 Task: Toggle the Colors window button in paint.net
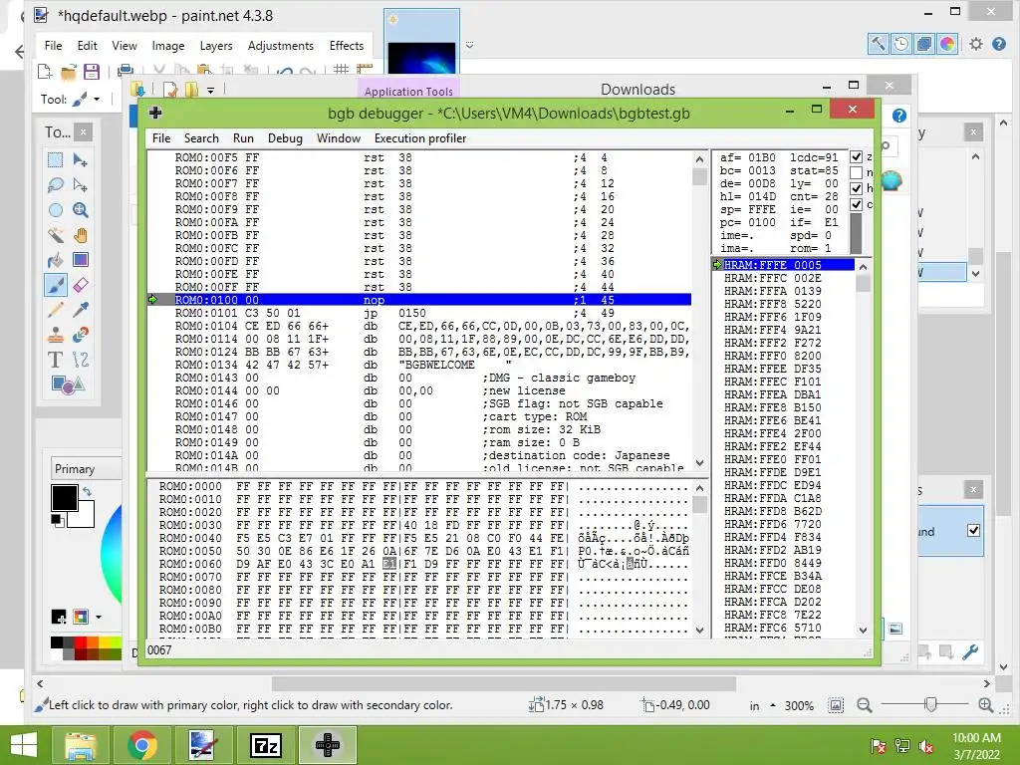coord(947,44)
